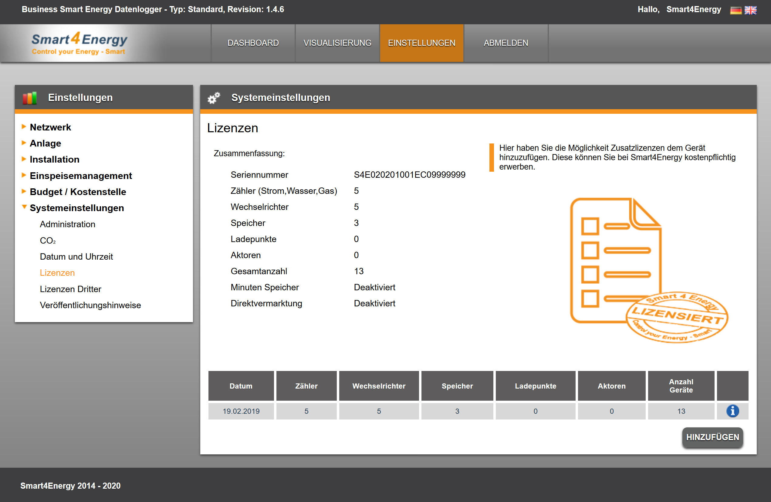This screenshot has width=771, height=502.
Task: Click the Datum column header
Action: (241, 386)
